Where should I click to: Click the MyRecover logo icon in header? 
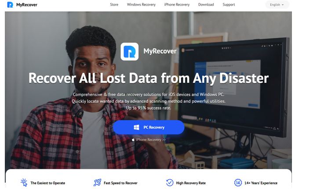point(10,5)
